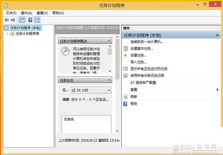Click the 摘要: 总计 0 个 summary text
The width and height of the screenshot is (223, 155).
(x=85, y=99)
